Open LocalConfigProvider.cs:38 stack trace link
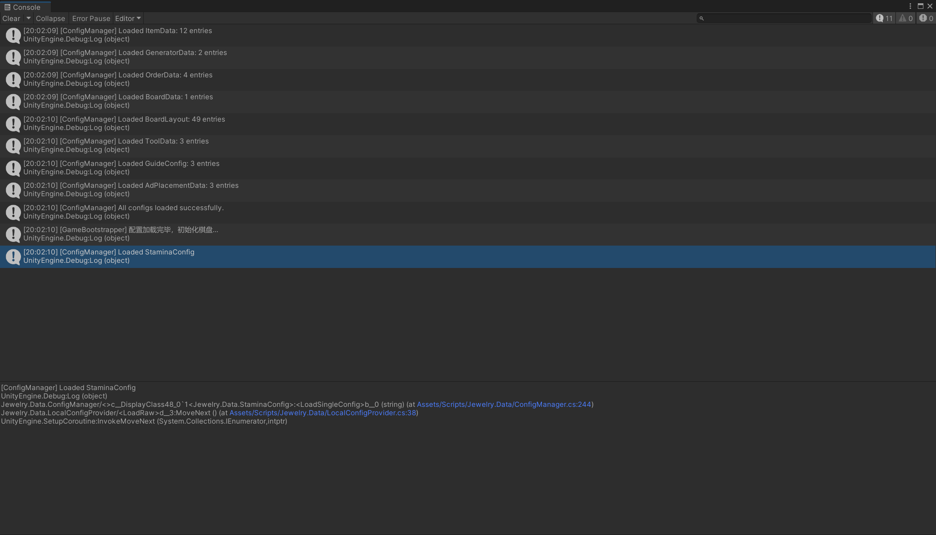Screen dimensions: 936x535 tap(322, 413)
